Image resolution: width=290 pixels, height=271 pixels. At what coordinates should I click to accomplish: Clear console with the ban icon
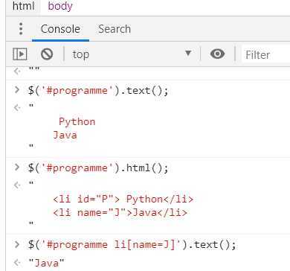47,54
